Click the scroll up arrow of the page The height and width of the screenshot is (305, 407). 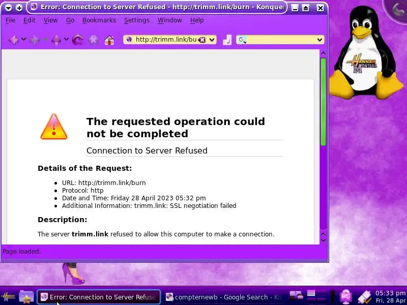coord(323,53)
